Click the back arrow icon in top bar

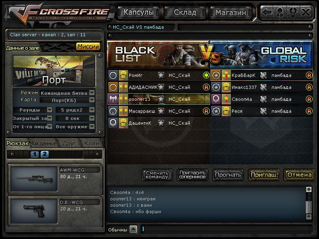click(x=267, y=12)
